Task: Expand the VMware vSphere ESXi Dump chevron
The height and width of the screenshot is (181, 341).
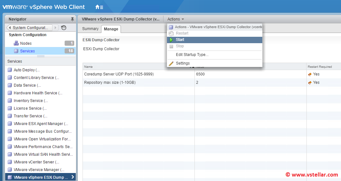Action: click(x=73, y=177)
